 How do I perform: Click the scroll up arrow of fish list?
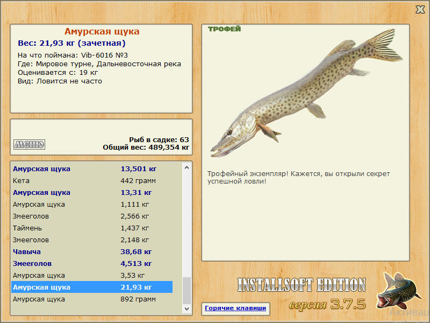[187, 167]
